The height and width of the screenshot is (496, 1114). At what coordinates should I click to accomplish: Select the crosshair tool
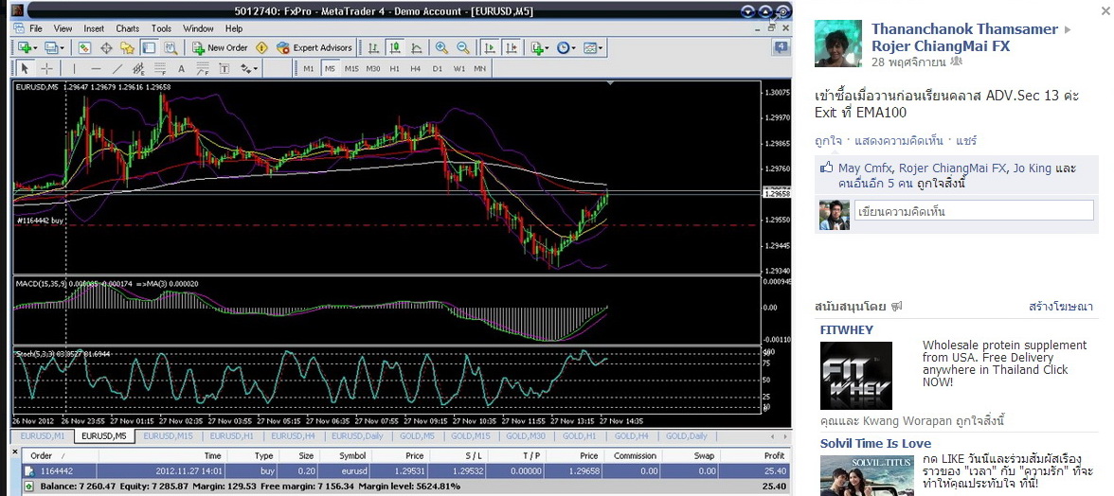tap(46, 69)
